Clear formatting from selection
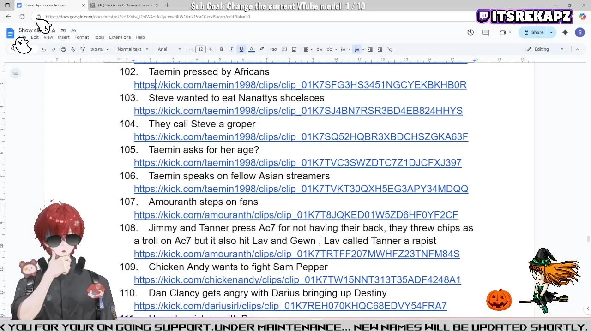Image resolution: width=591 pixels, height=332 pixels. (x=390, y=49)
